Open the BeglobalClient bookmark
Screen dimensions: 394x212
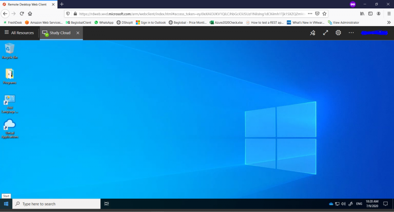[x=78, y=22]
